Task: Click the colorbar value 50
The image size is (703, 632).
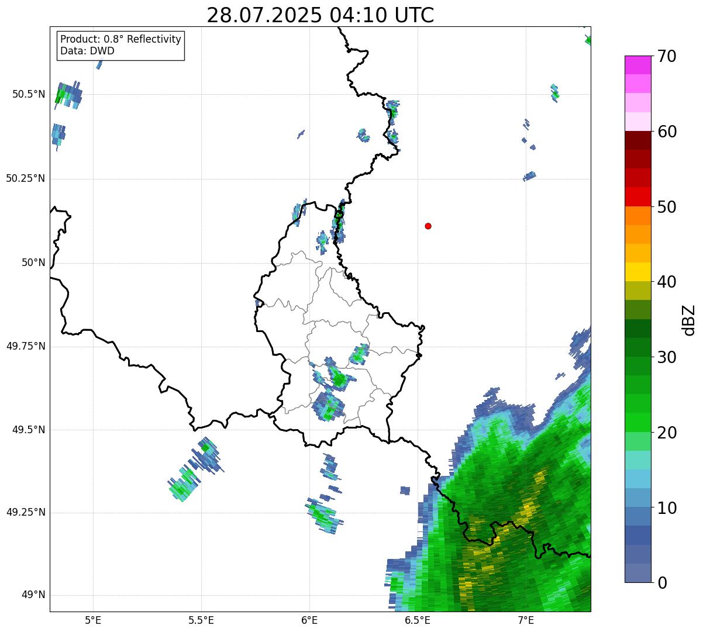Action: (x=667, y=207)
